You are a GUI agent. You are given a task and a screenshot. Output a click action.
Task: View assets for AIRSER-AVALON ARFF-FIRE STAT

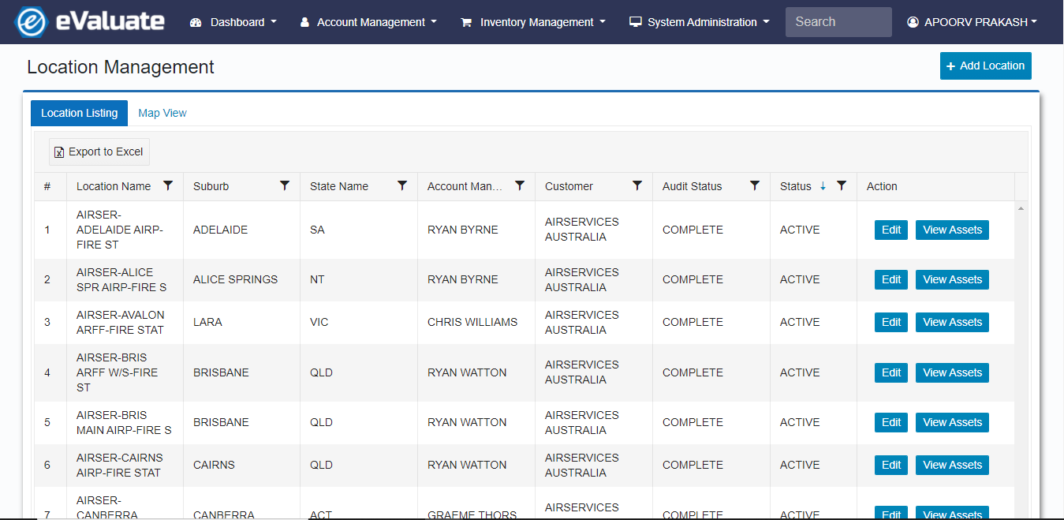(952, 322)
